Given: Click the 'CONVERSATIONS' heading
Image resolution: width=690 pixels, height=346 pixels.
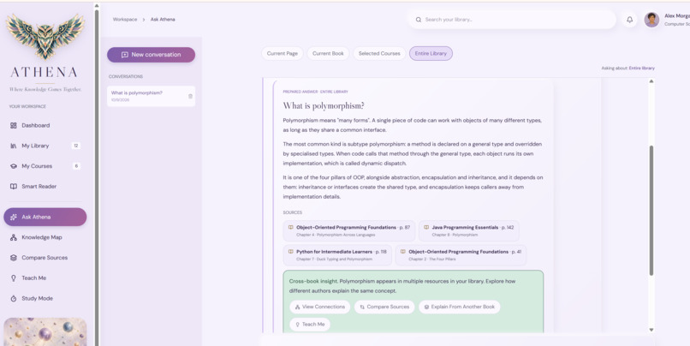Looking at the screenshot, I should (x=125, y=76).
